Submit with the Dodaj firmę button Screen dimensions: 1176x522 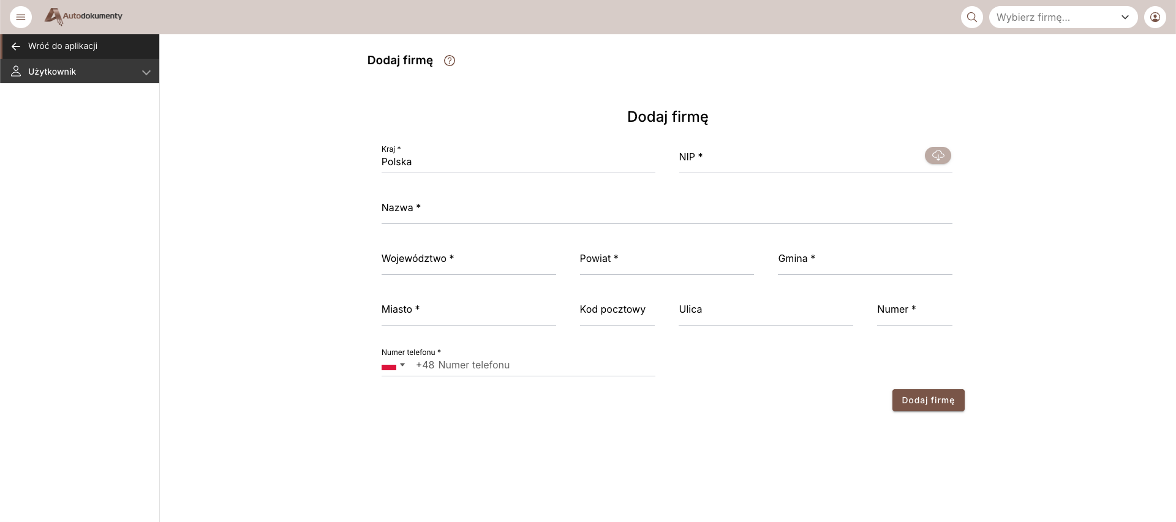[x=928, y=400]
